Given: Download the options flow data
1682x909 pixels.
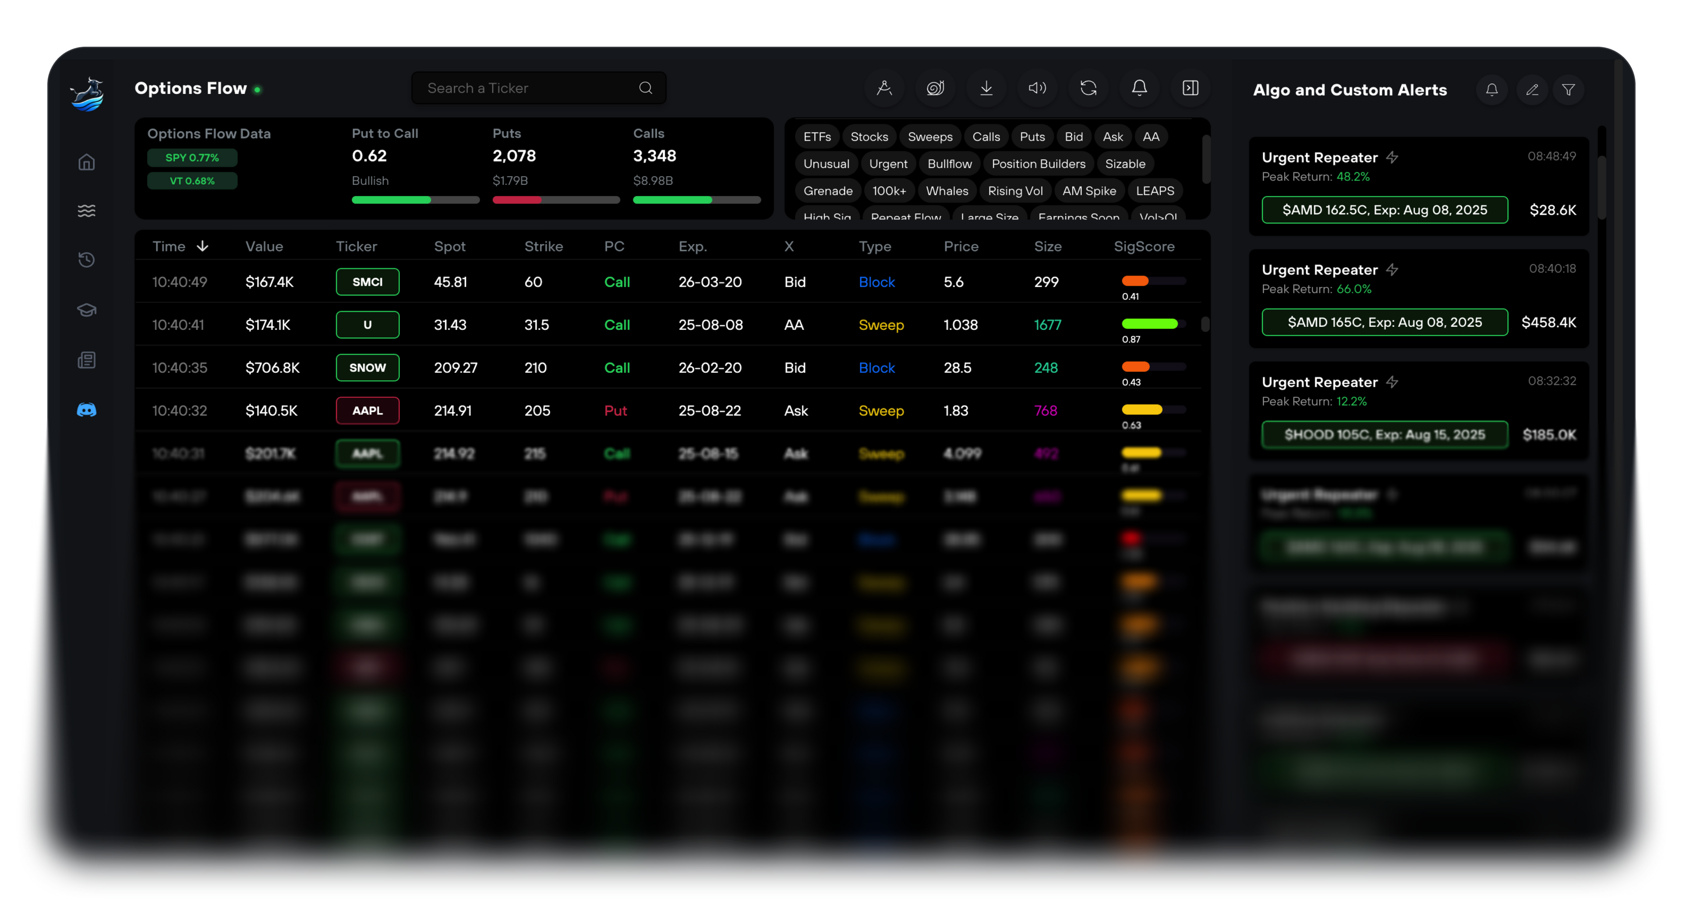Looking at the screenshot, I should tap(986, 88).
